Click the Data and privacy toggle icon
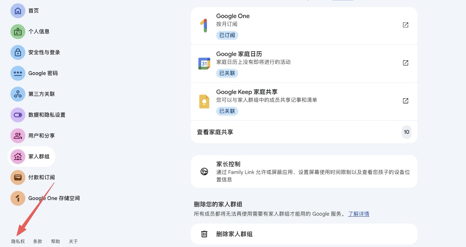This screenshot has height=247, width=466. 18,115
